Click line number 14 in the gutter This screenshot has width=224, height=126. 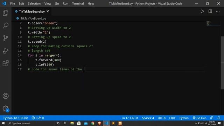20,55
